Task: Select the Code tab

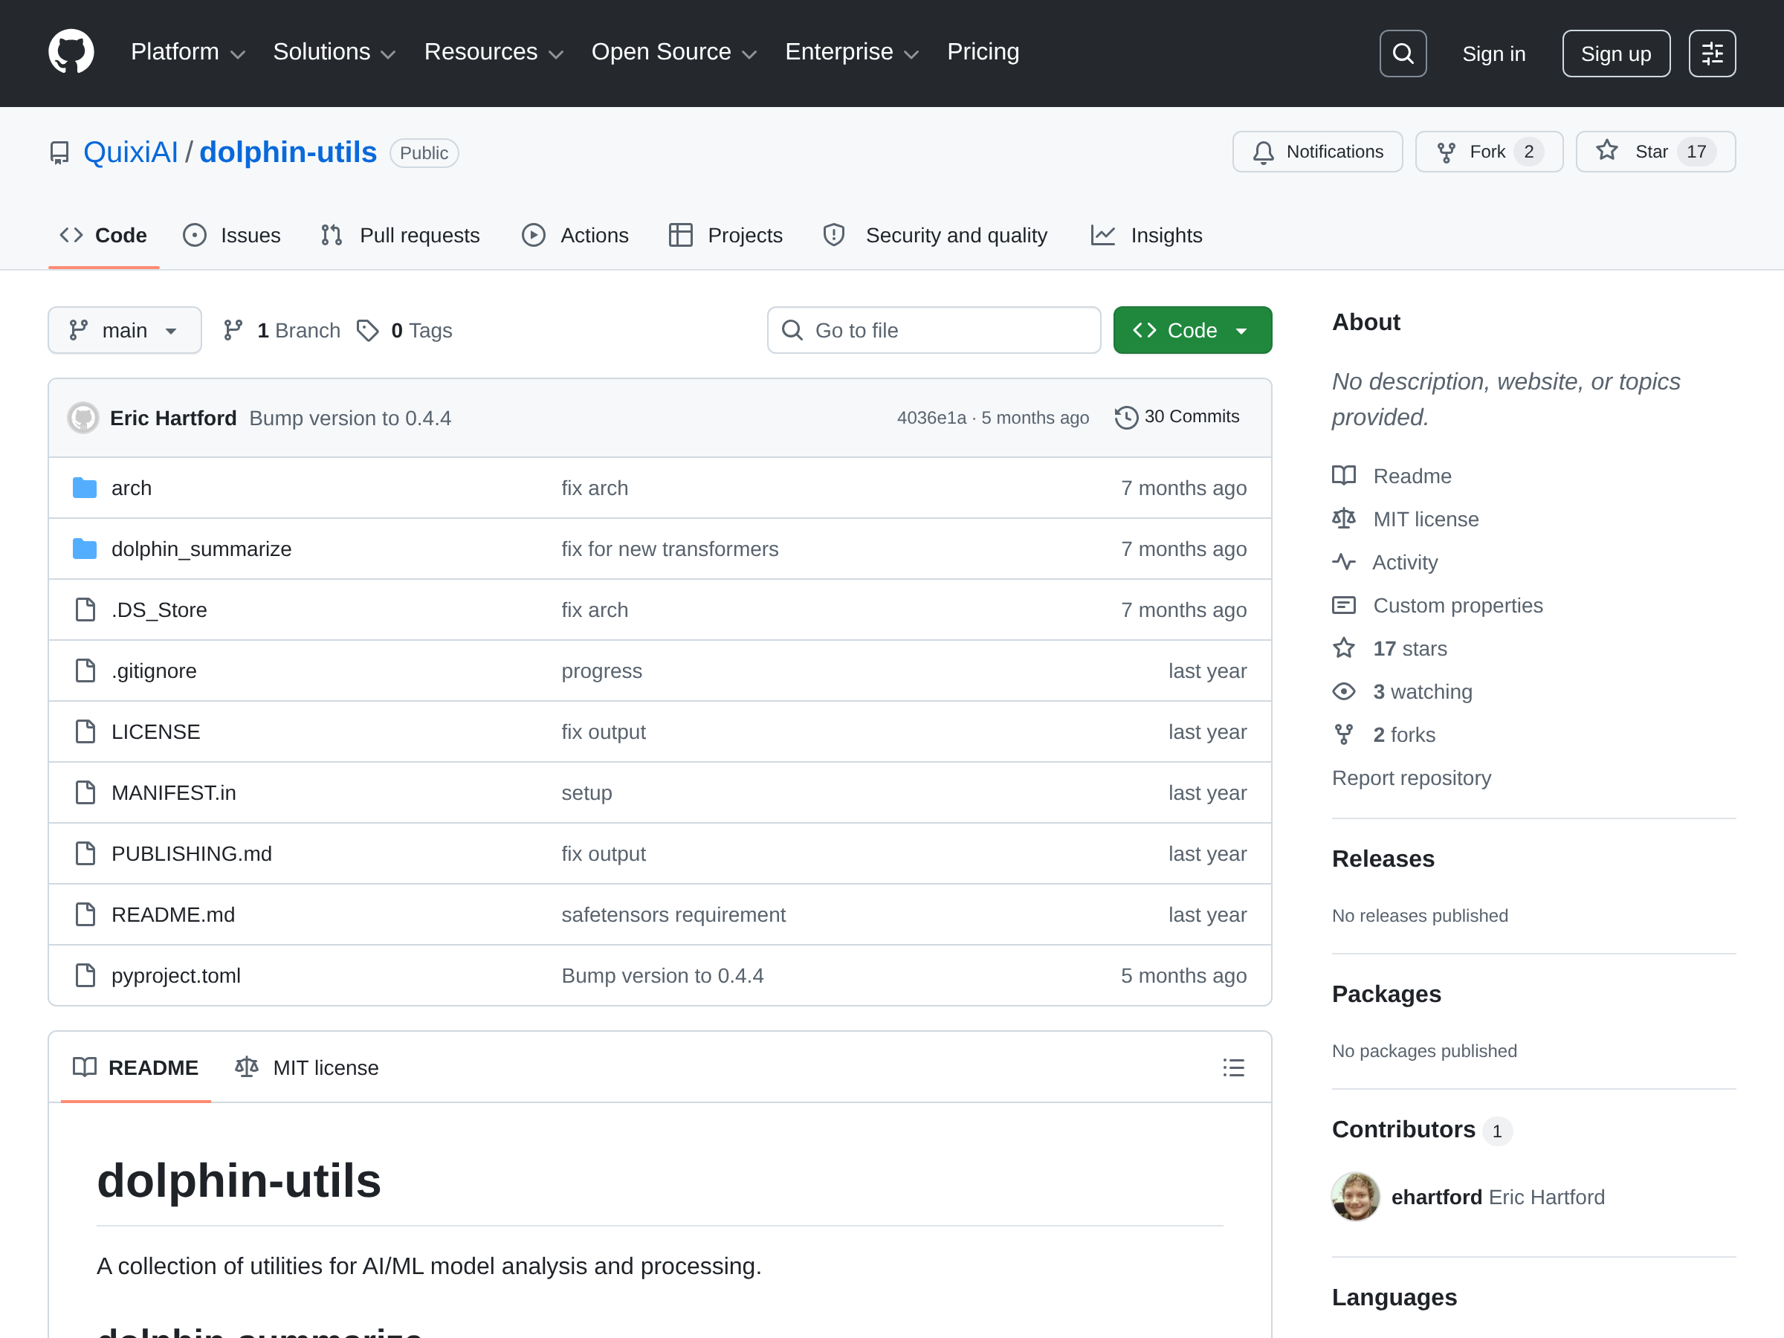Action: click(104, 236)
